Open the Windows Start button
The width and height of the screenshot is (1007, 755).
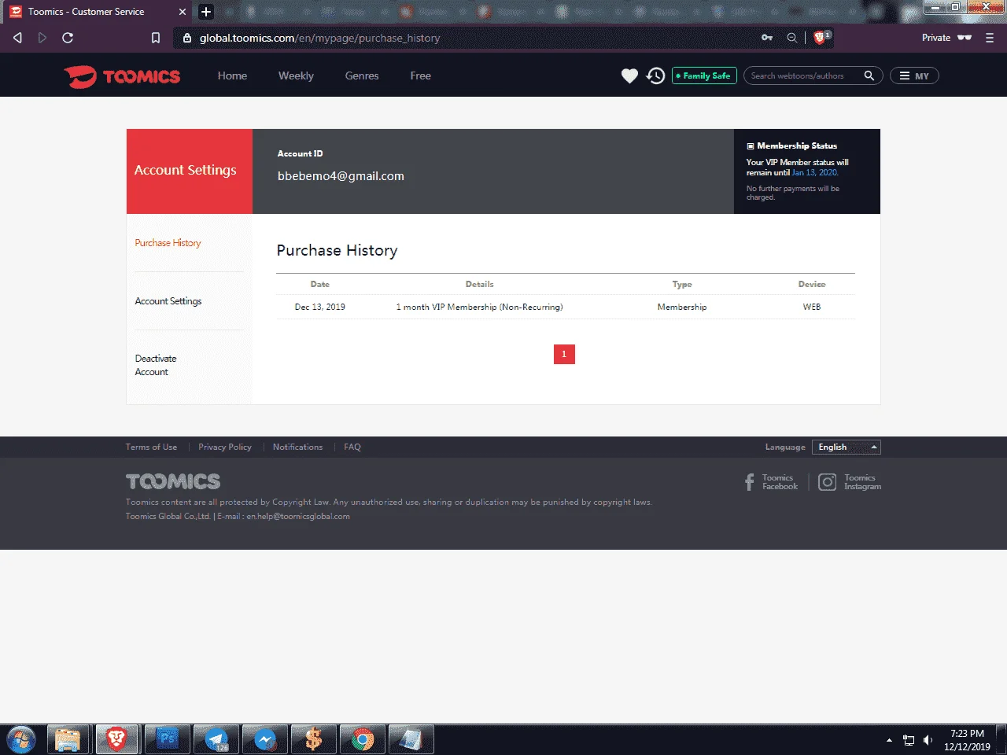(x=20, y=740)
